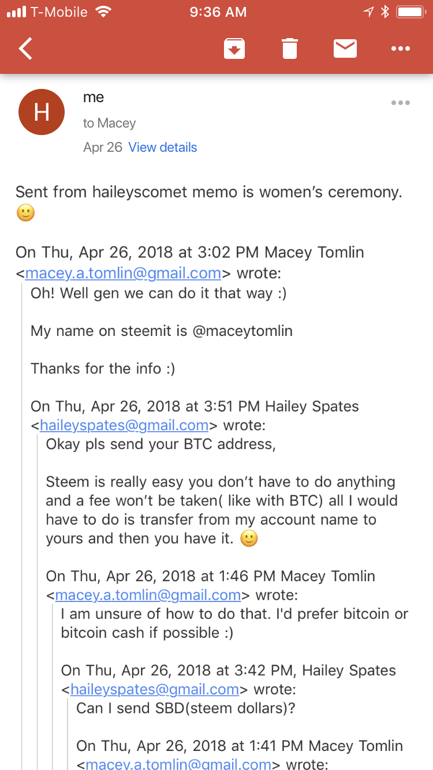The width and height of the screenshot is (433, 770).
Task: Tap the Bluetooth icon in the status bar
Action: click(385, 12)
